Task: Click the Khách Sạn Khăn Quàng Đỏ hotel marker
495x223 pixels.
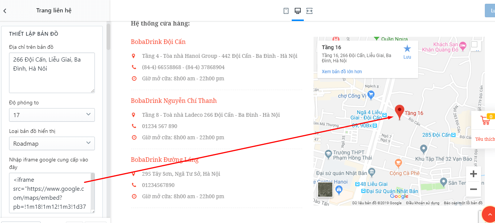Action: pyautogui.click(x=463, y=45)
